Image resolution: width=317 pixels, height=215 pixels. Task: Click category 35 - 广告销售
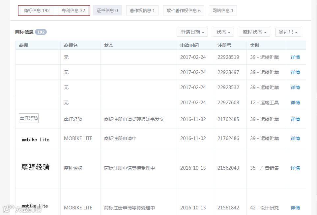click(x=264, y=168)
